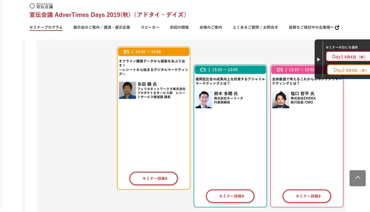Expand the day selection panel via white triangle arrow
This screenshot has width=370, height=212.
(319, 59)
